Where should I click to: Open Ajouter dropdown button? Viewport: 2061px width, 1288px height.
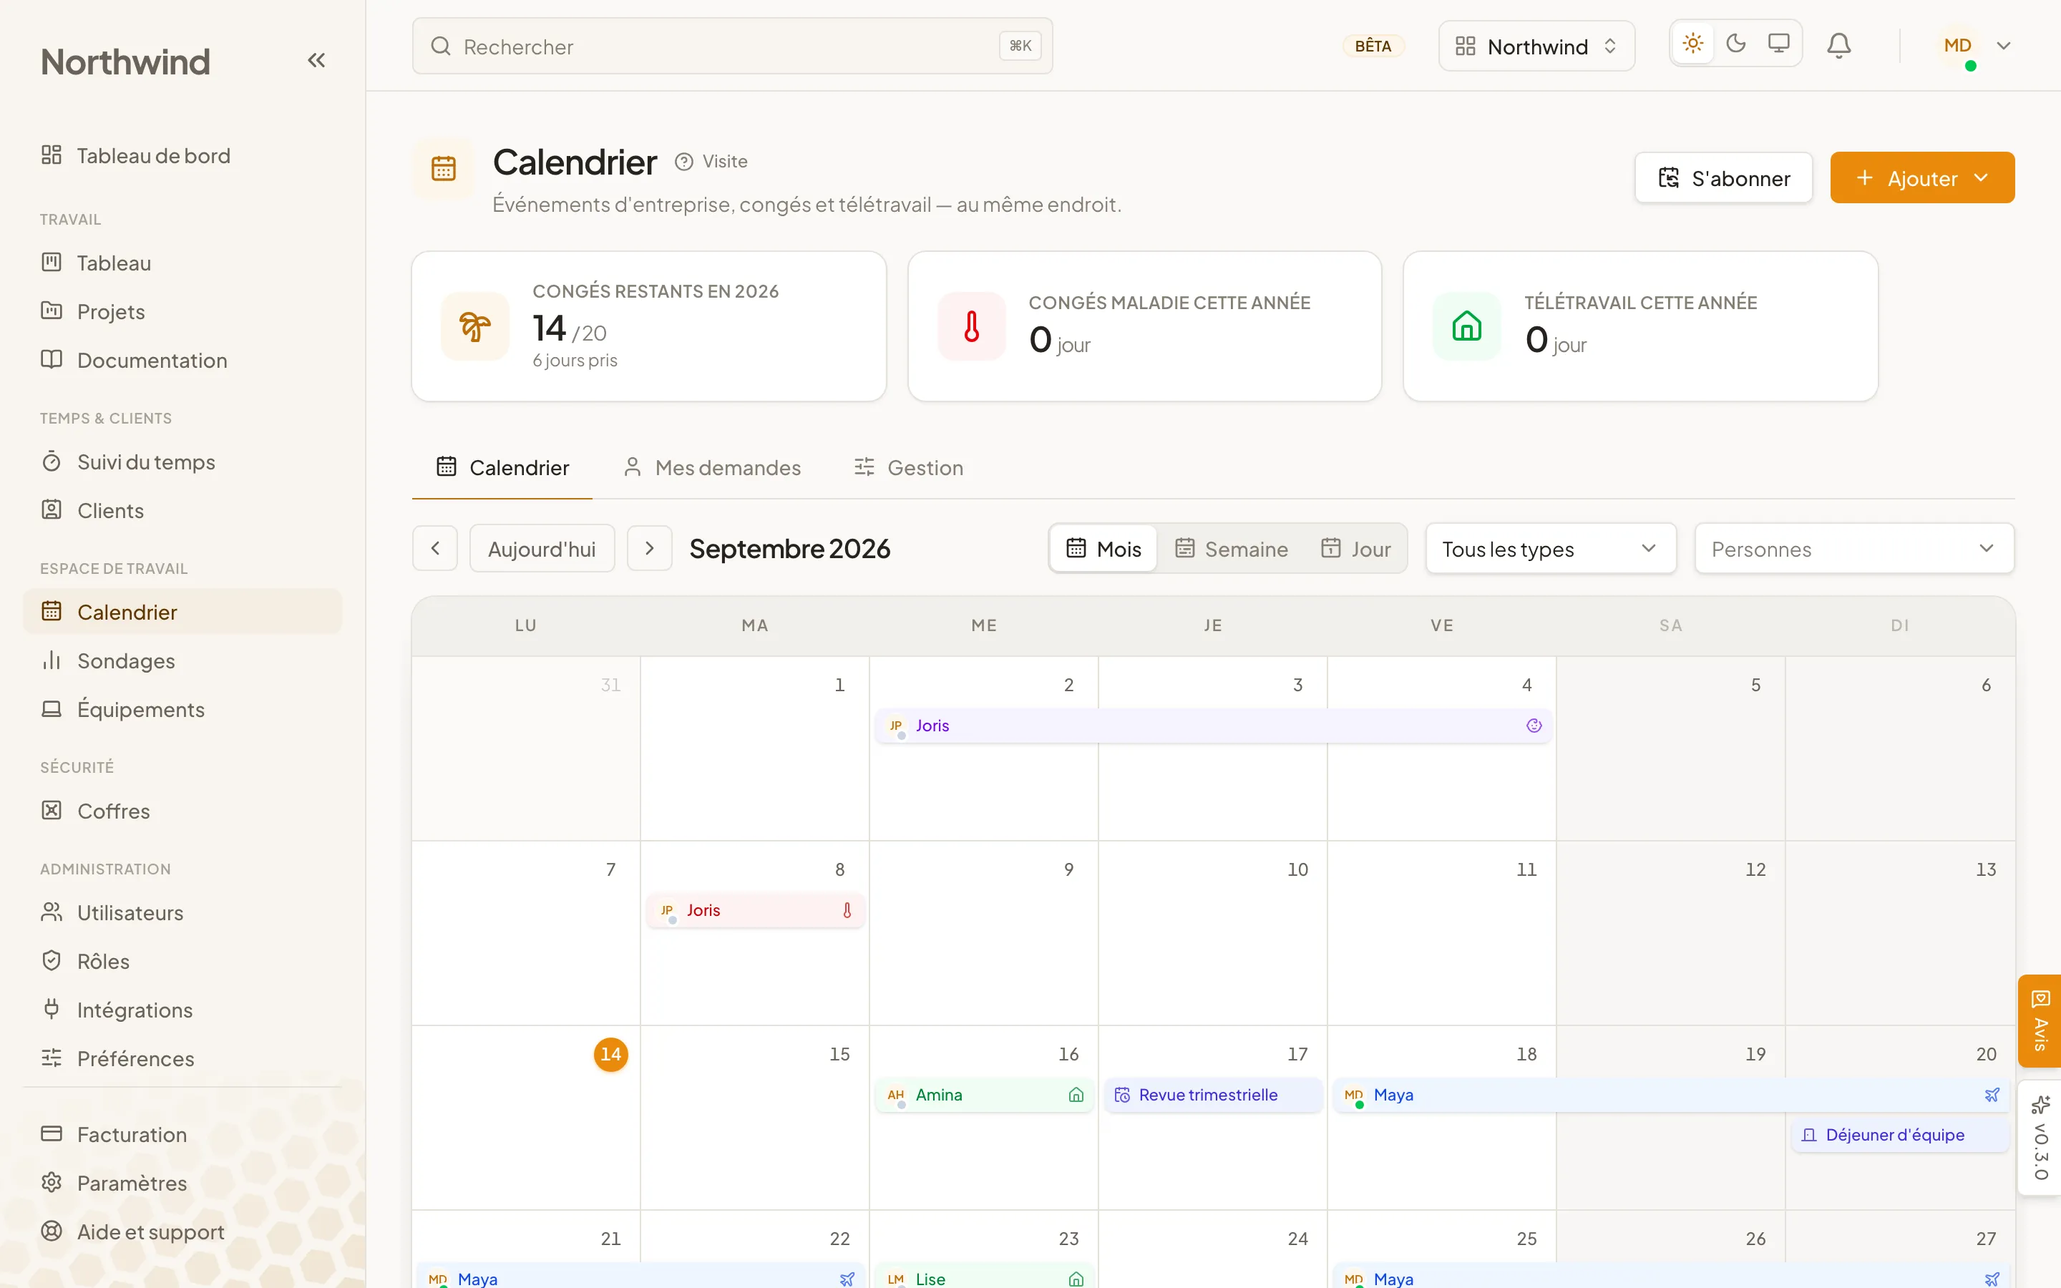(1922, 178)
